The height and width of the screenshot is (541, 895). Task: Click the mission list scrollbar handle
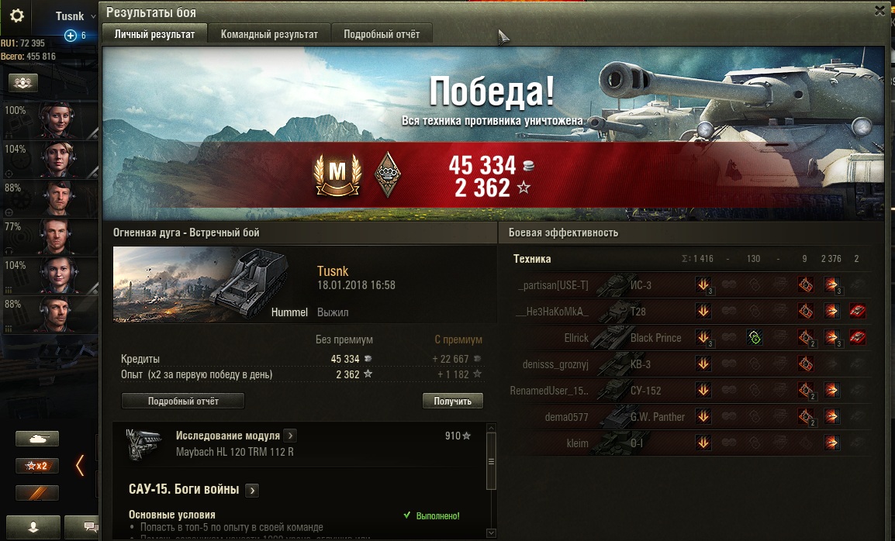[491, 461]
